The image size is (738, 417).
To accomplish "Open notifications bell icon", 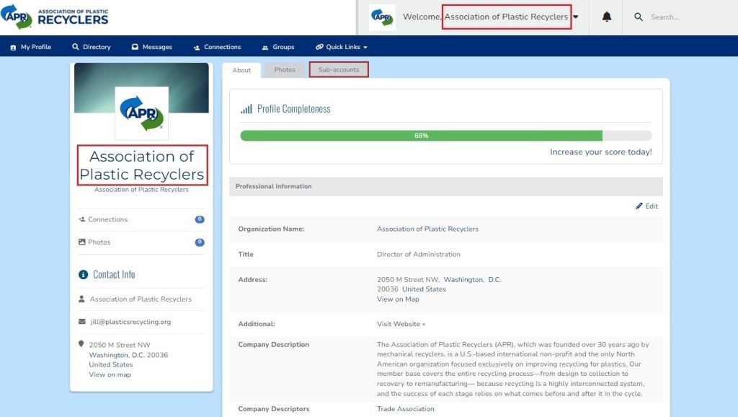I will coord(607,17).
